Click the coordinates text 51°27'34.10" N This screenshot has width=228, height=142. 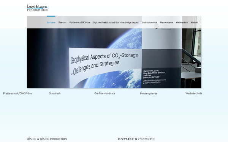(x=127, y=139)
